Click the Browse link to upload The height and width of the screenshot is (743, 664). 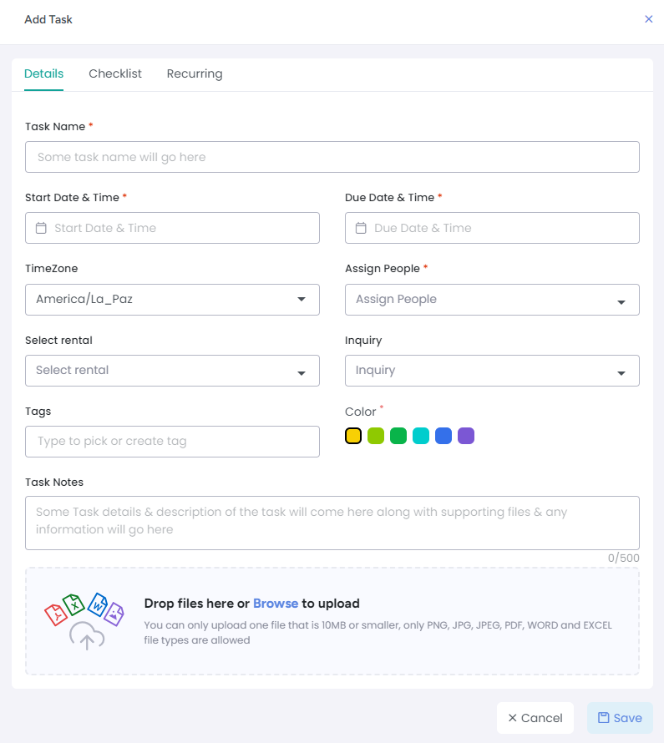tap(276, 604)
